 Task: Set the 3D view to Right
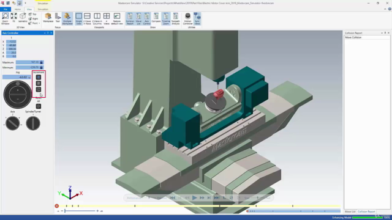33,19
